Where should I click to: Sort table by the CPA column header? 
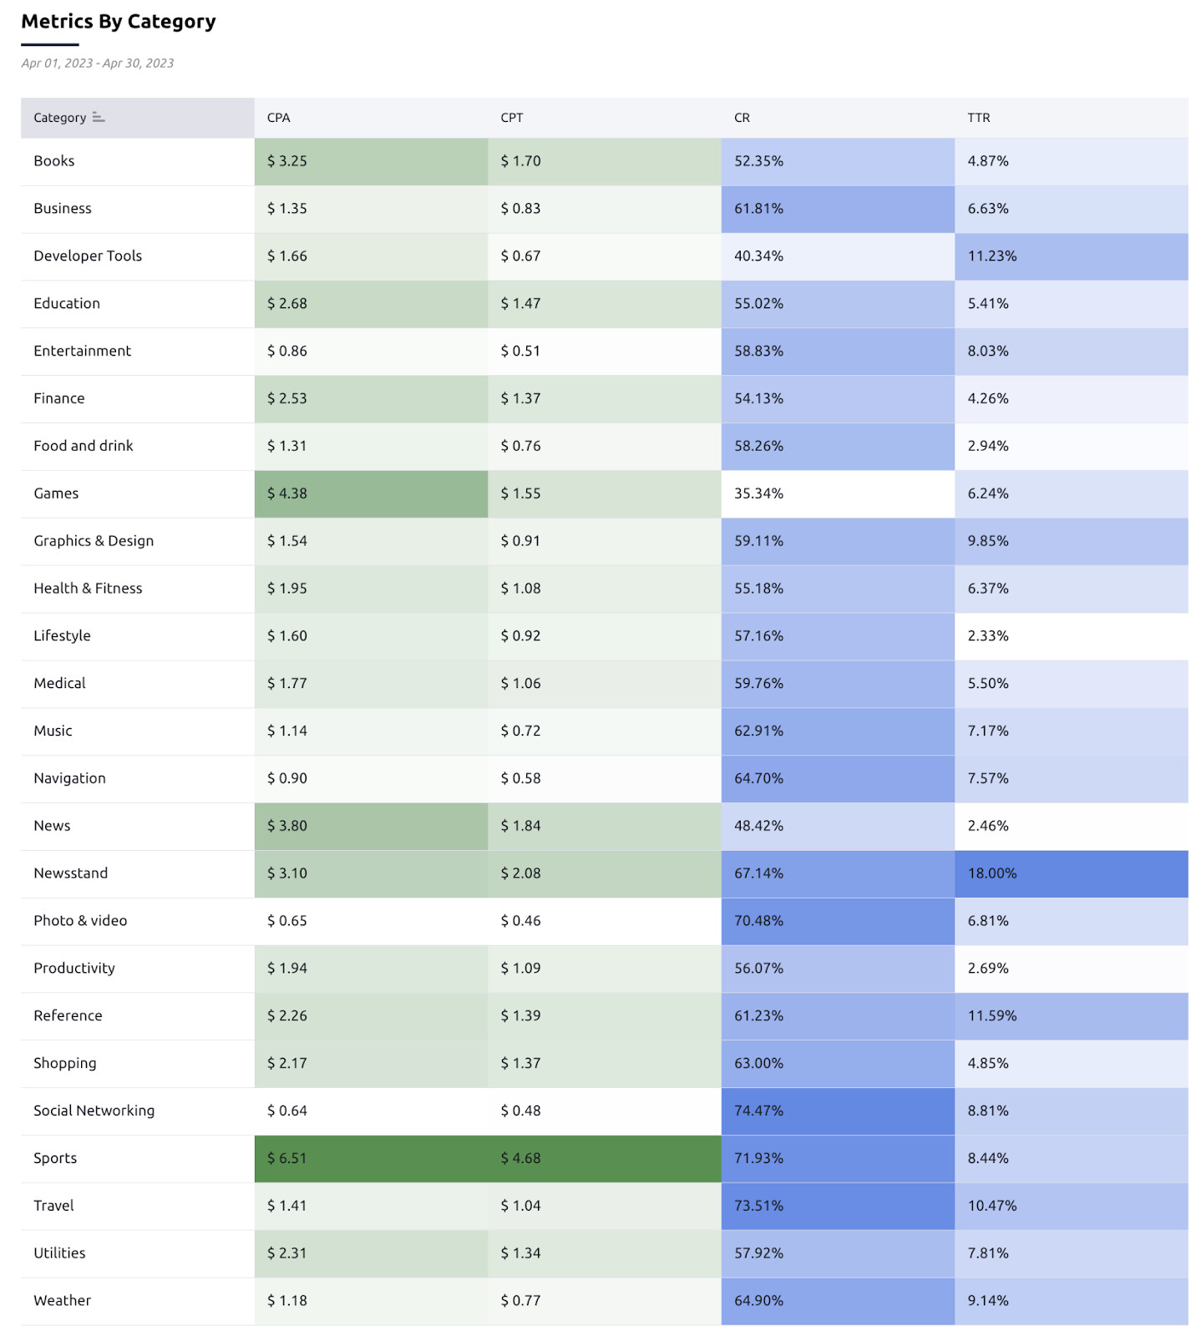tap(279, 118)
